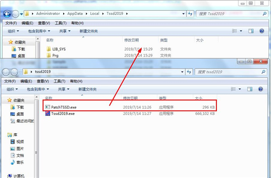Click 计算机 in front window sidebar

pos(16,176)
